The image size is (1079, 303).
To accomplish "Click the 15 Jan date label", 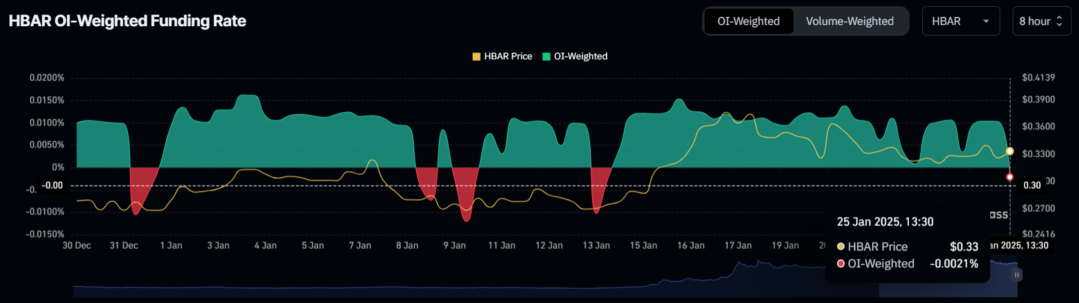I will coord(643,246).
